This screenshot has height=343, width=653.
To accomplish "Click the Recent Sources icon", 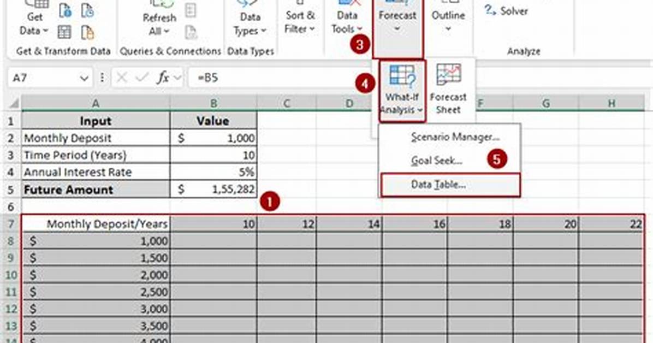I will [87, 10].
